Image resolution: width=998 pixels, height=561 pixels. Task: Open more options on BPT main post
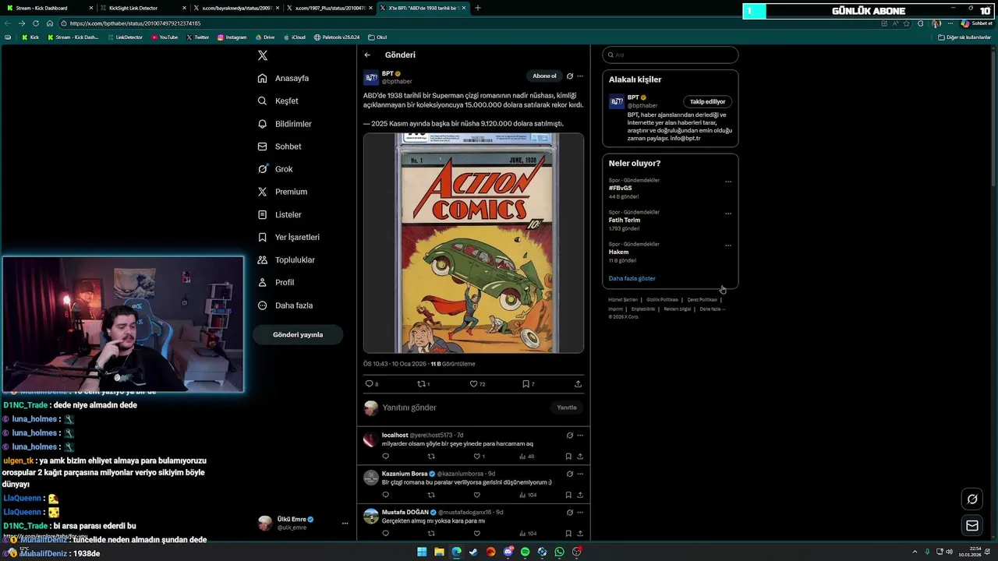580,76
